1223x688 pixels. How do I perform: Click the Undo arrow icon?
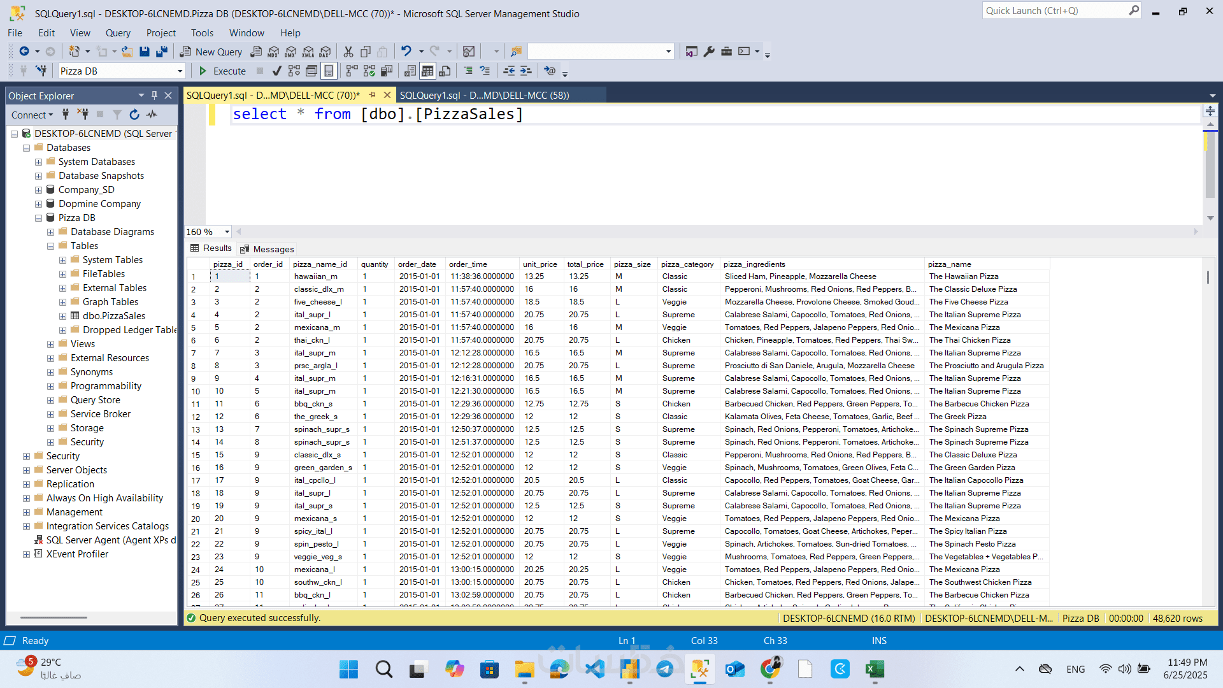[x=406, y=51]
